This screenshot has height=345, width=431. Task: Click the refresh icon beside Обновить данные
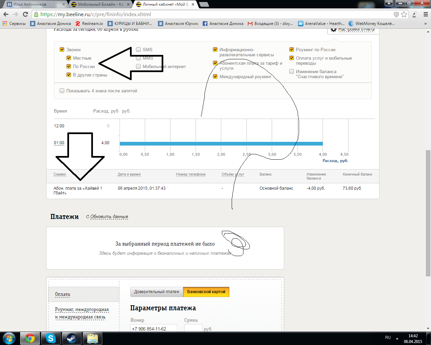click(88, 217)
